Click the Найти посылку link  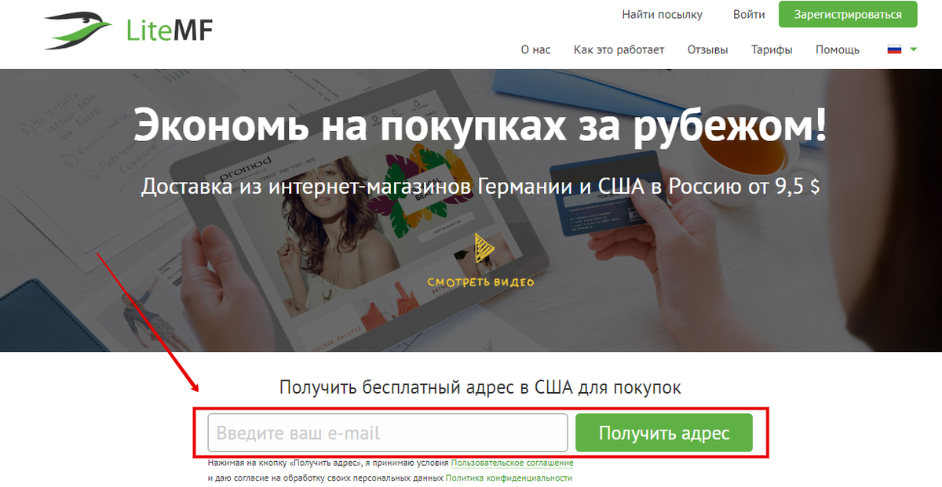[663, 14]
